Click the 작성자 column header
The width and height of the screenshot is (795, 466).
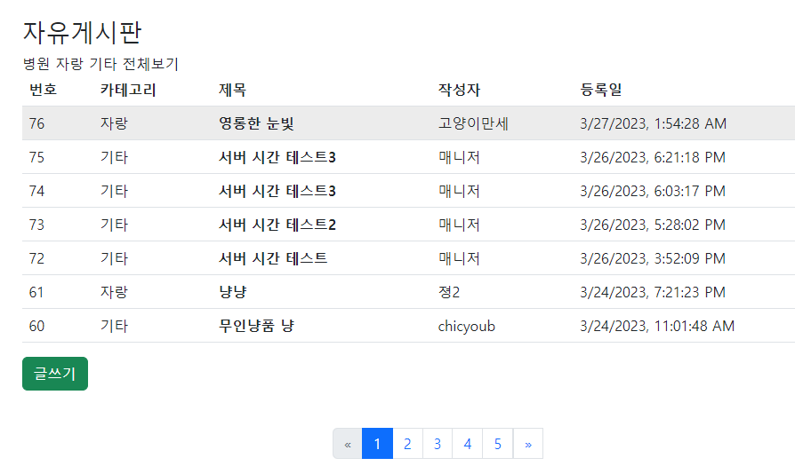click(459, 90)
